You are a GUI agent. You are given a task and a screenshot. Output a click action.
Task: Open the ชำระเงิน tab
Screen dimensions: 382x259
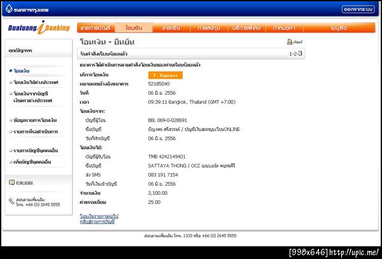[171, 28]
